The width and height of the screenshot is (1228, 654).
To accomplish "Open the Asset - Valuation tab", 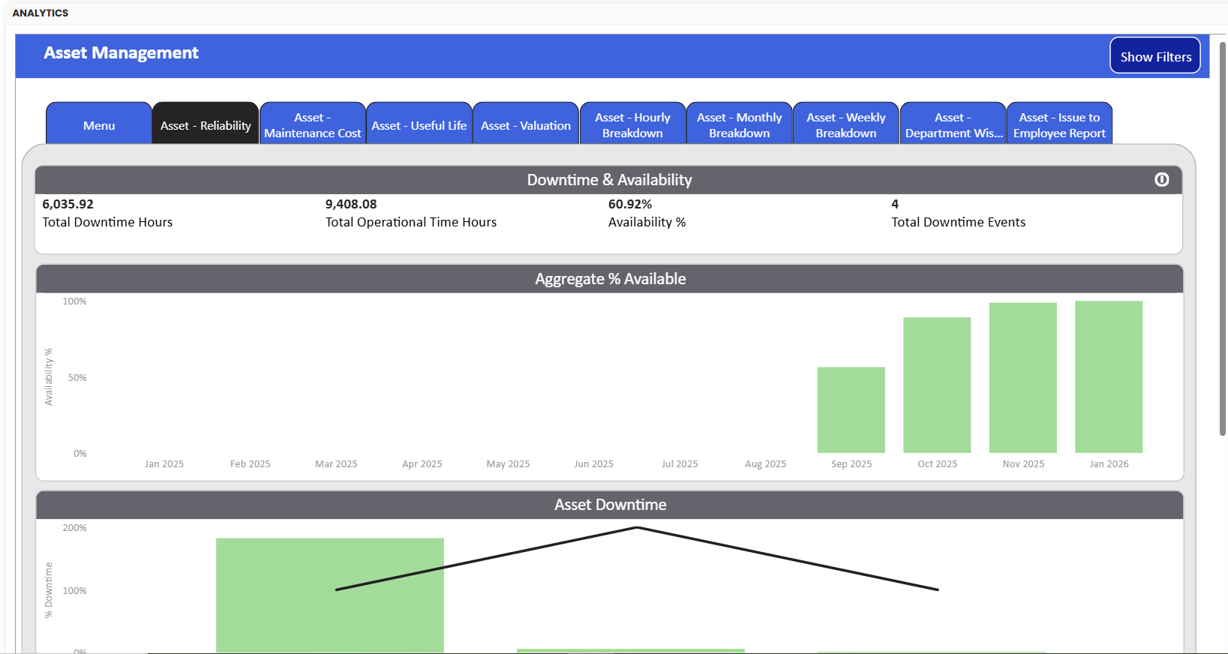I will click(526, 124).
